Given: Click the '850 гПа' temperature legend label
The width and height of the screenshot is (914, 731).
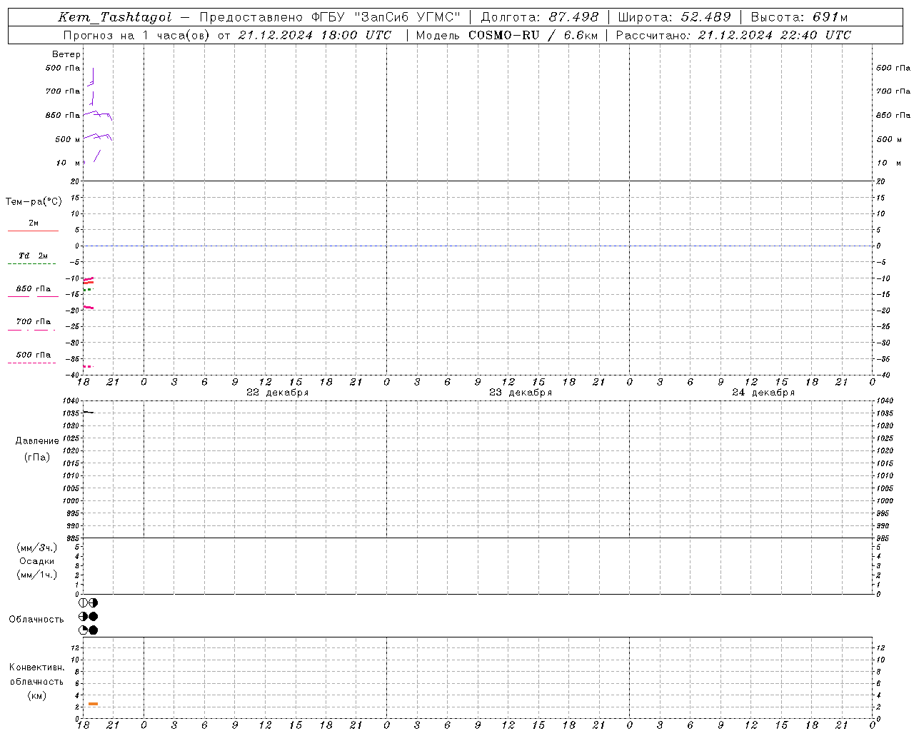Looking at the screenshot, I should tap(34, 289).
